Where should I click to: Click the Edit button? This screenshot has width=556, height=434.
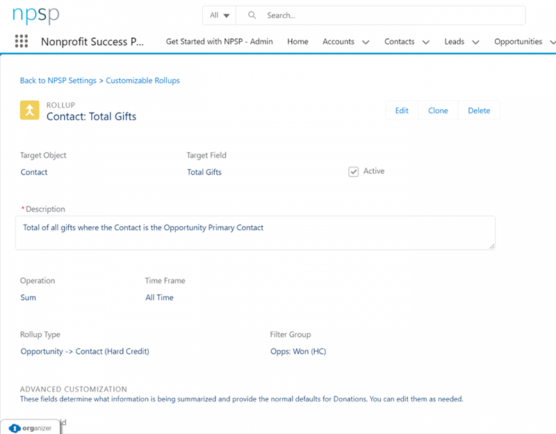(402, 111)
